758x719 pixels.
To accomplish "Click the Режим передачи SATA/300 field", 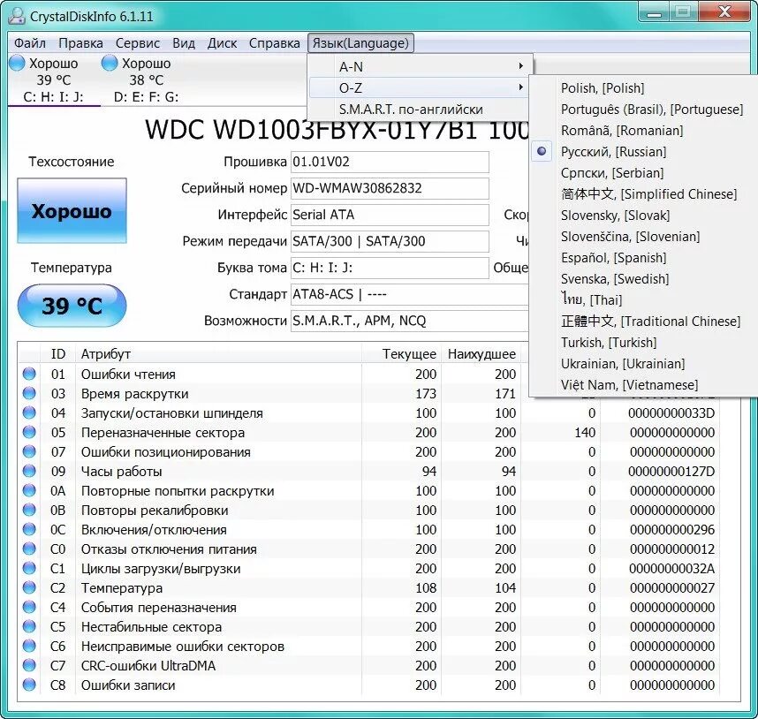I will [x=390, y=241].
